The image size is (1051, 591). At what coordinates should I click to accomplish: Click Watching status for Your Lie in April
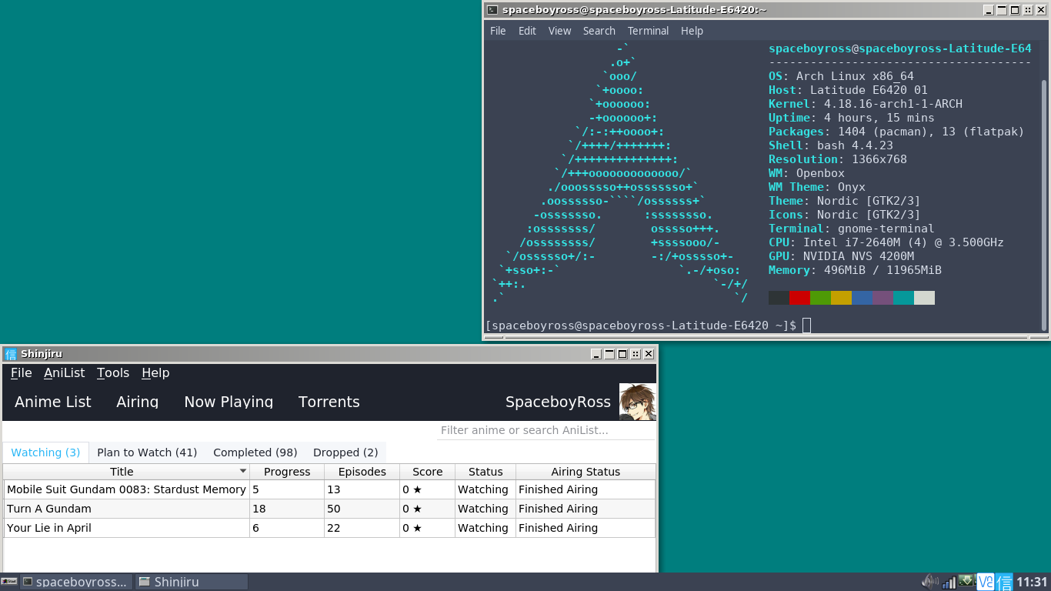click(x=483, y=528)
